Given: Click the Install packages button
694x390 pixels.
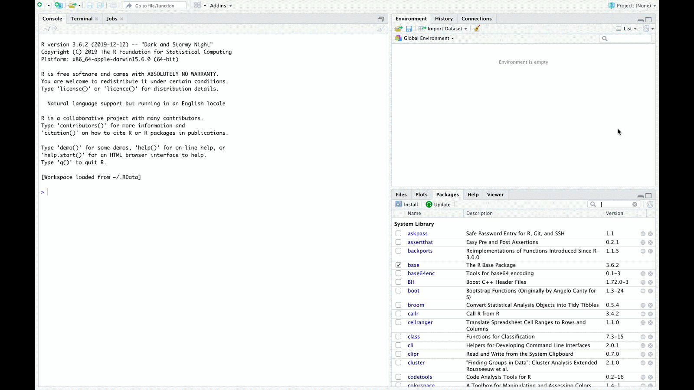Looking at the screenshot, I should tap(407, 205).
